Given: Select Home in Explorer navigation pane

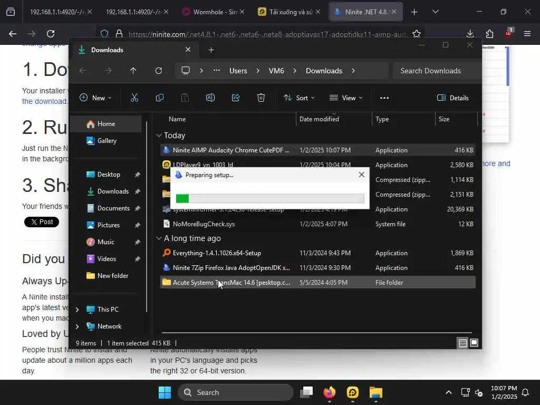Looking at the screenshot, I should pyautogui.click(x=106, y=124).
